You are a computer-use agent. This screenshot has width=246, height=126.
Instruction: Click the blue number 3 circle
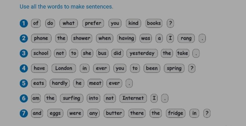(24, 53)
